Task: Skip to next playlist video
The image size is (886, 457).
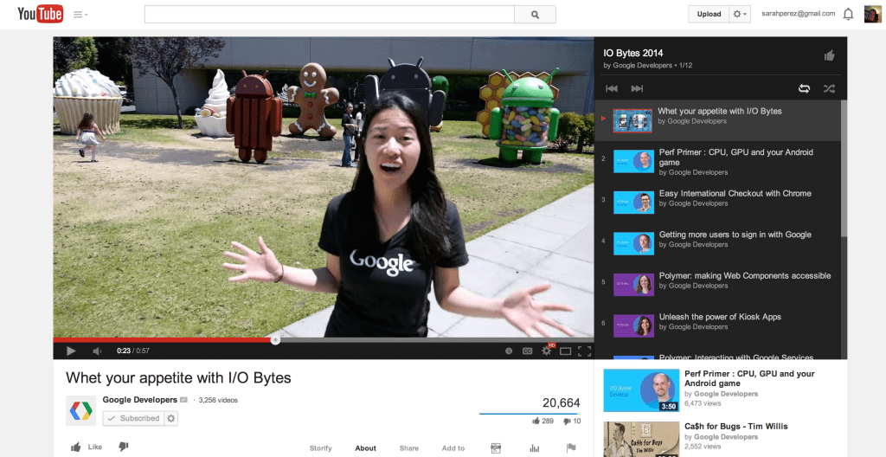Action: 637,88
